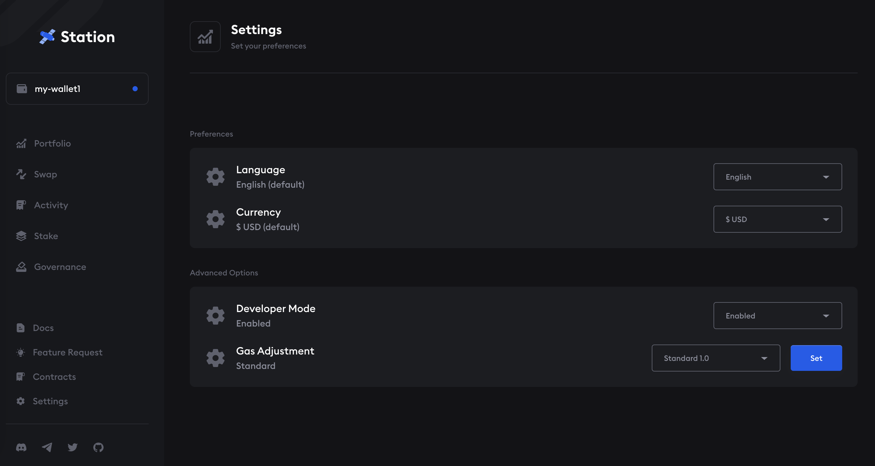Click the Activity navigation icon
875x466 pixels.
[x=22, y=204]
